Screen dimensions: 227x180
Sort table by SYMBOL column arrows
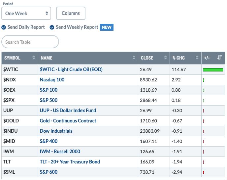coord(34,58)
